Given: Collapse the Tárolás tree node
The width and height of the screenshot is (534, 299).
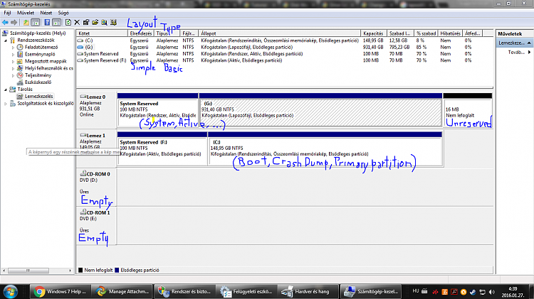Looking at the screenshot, I should tap(6, 89).
